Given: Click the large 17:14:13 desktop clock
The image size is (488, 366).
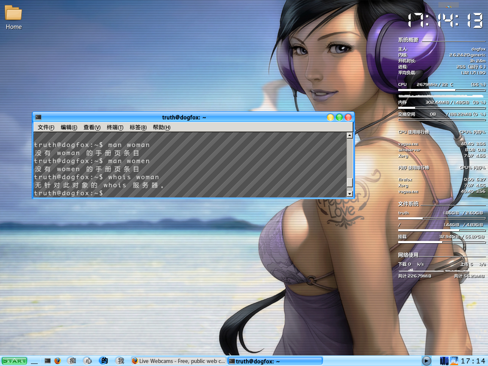Looking at the screenshot, I should pyautogui.click(x=446, y=20).
